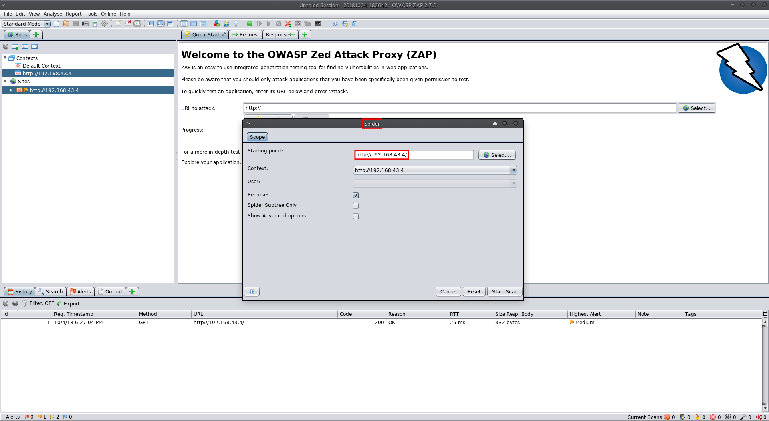Tick the Show Advanced options checkbox
Screen dimensions: 769x421
point(356,216)
